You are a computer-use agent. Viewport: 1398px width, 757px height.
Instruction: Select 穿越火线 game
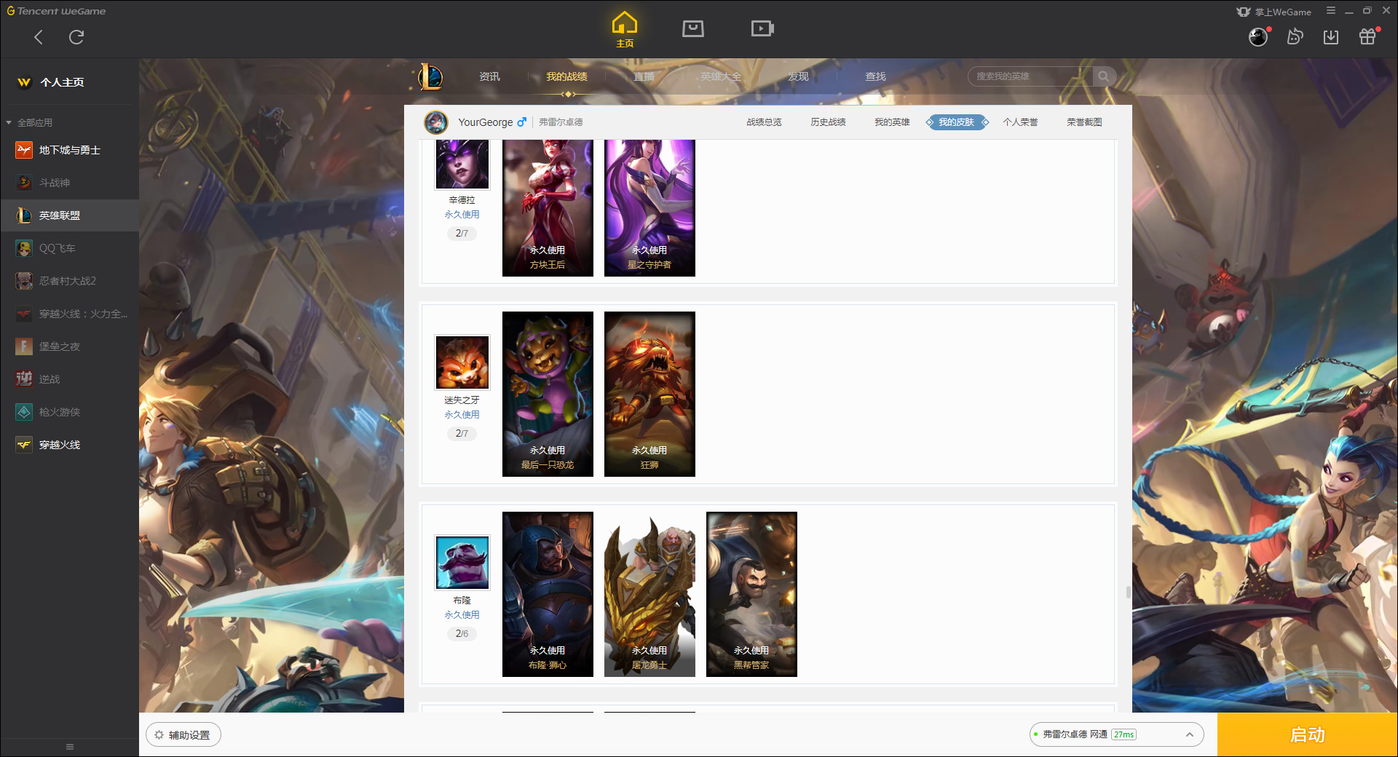[x=70, y=445]
